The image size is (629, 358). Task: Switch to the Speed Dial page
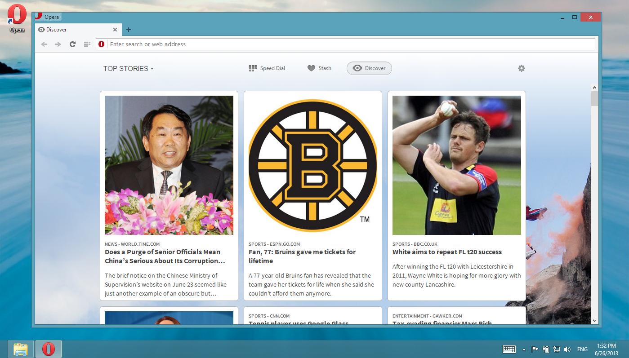pos(267,68)
